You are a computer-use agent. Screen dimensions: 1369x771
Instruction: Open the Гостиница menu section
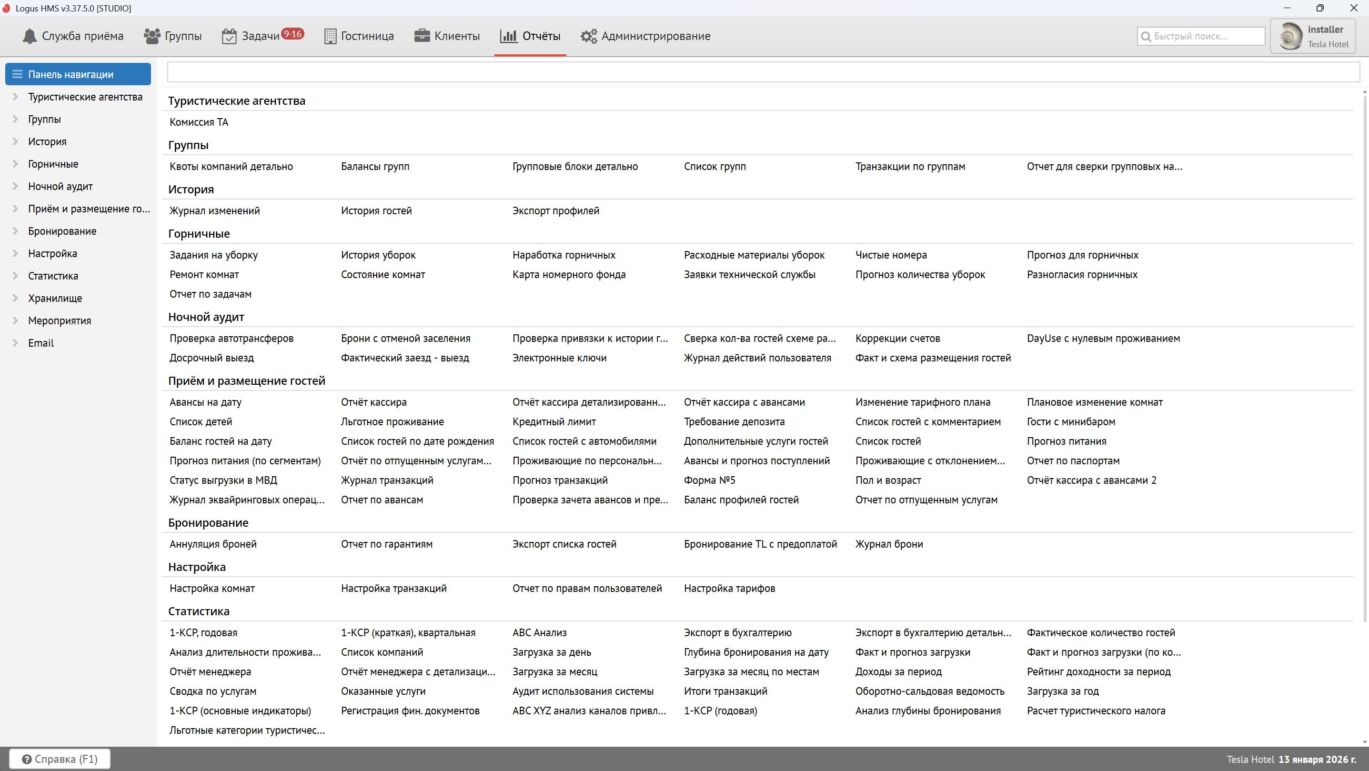(359, 36)
